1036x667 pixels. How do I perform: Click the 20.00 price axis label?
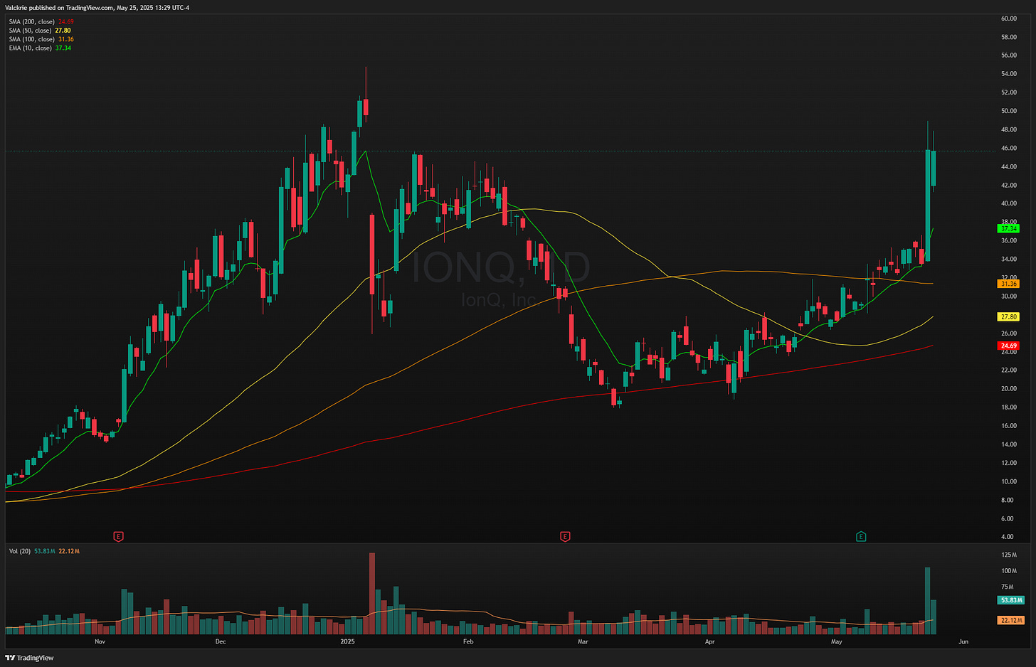1009,389
